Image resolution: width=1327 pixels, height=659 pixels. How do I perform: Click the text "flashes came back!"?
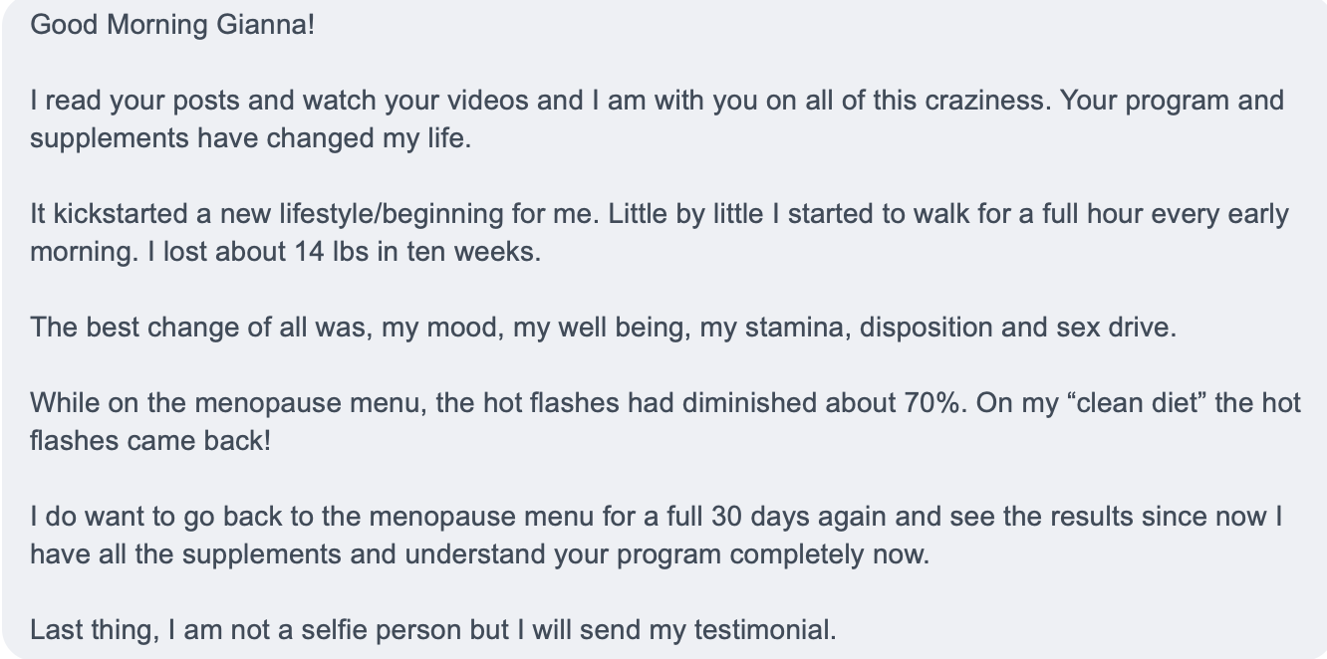(x=150, y=440)
